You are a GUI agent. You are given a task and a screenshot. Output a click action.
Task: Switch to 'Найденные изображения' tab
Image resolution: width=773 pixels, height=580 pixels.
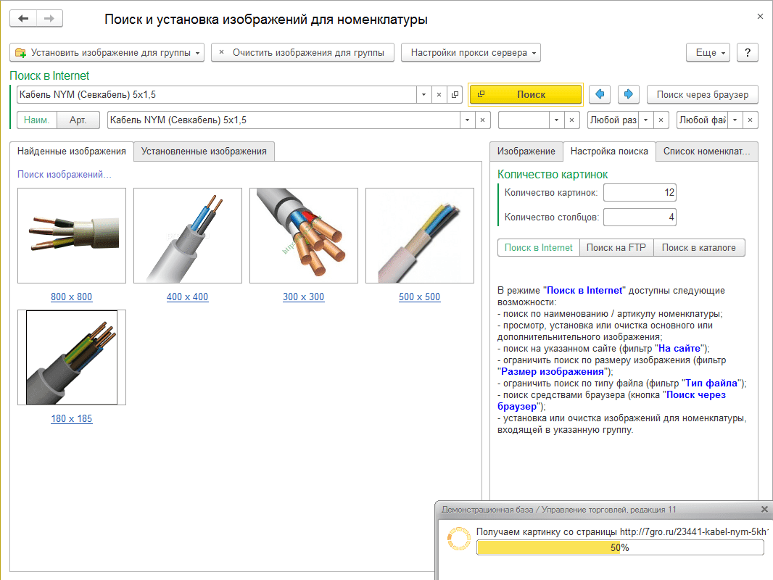tap(72, 152)
